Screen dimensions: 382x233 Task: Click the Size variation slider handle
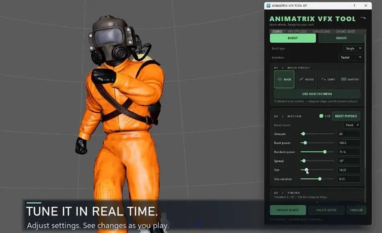click(320, 179)
